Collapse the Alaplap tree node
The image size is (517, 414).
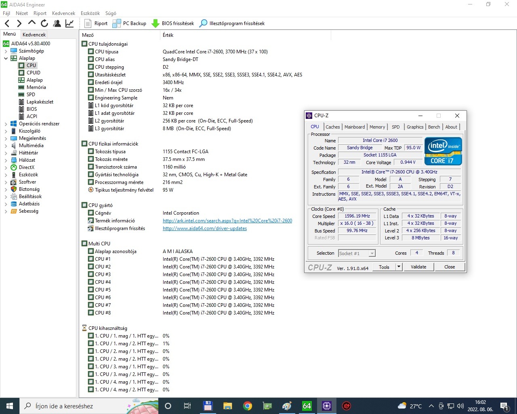(6, 58)
